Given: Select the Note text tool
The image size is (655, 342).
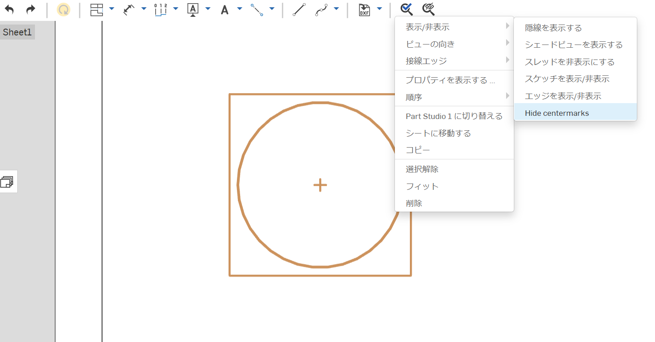Looking at the screenshot, I should pos(225,10).
